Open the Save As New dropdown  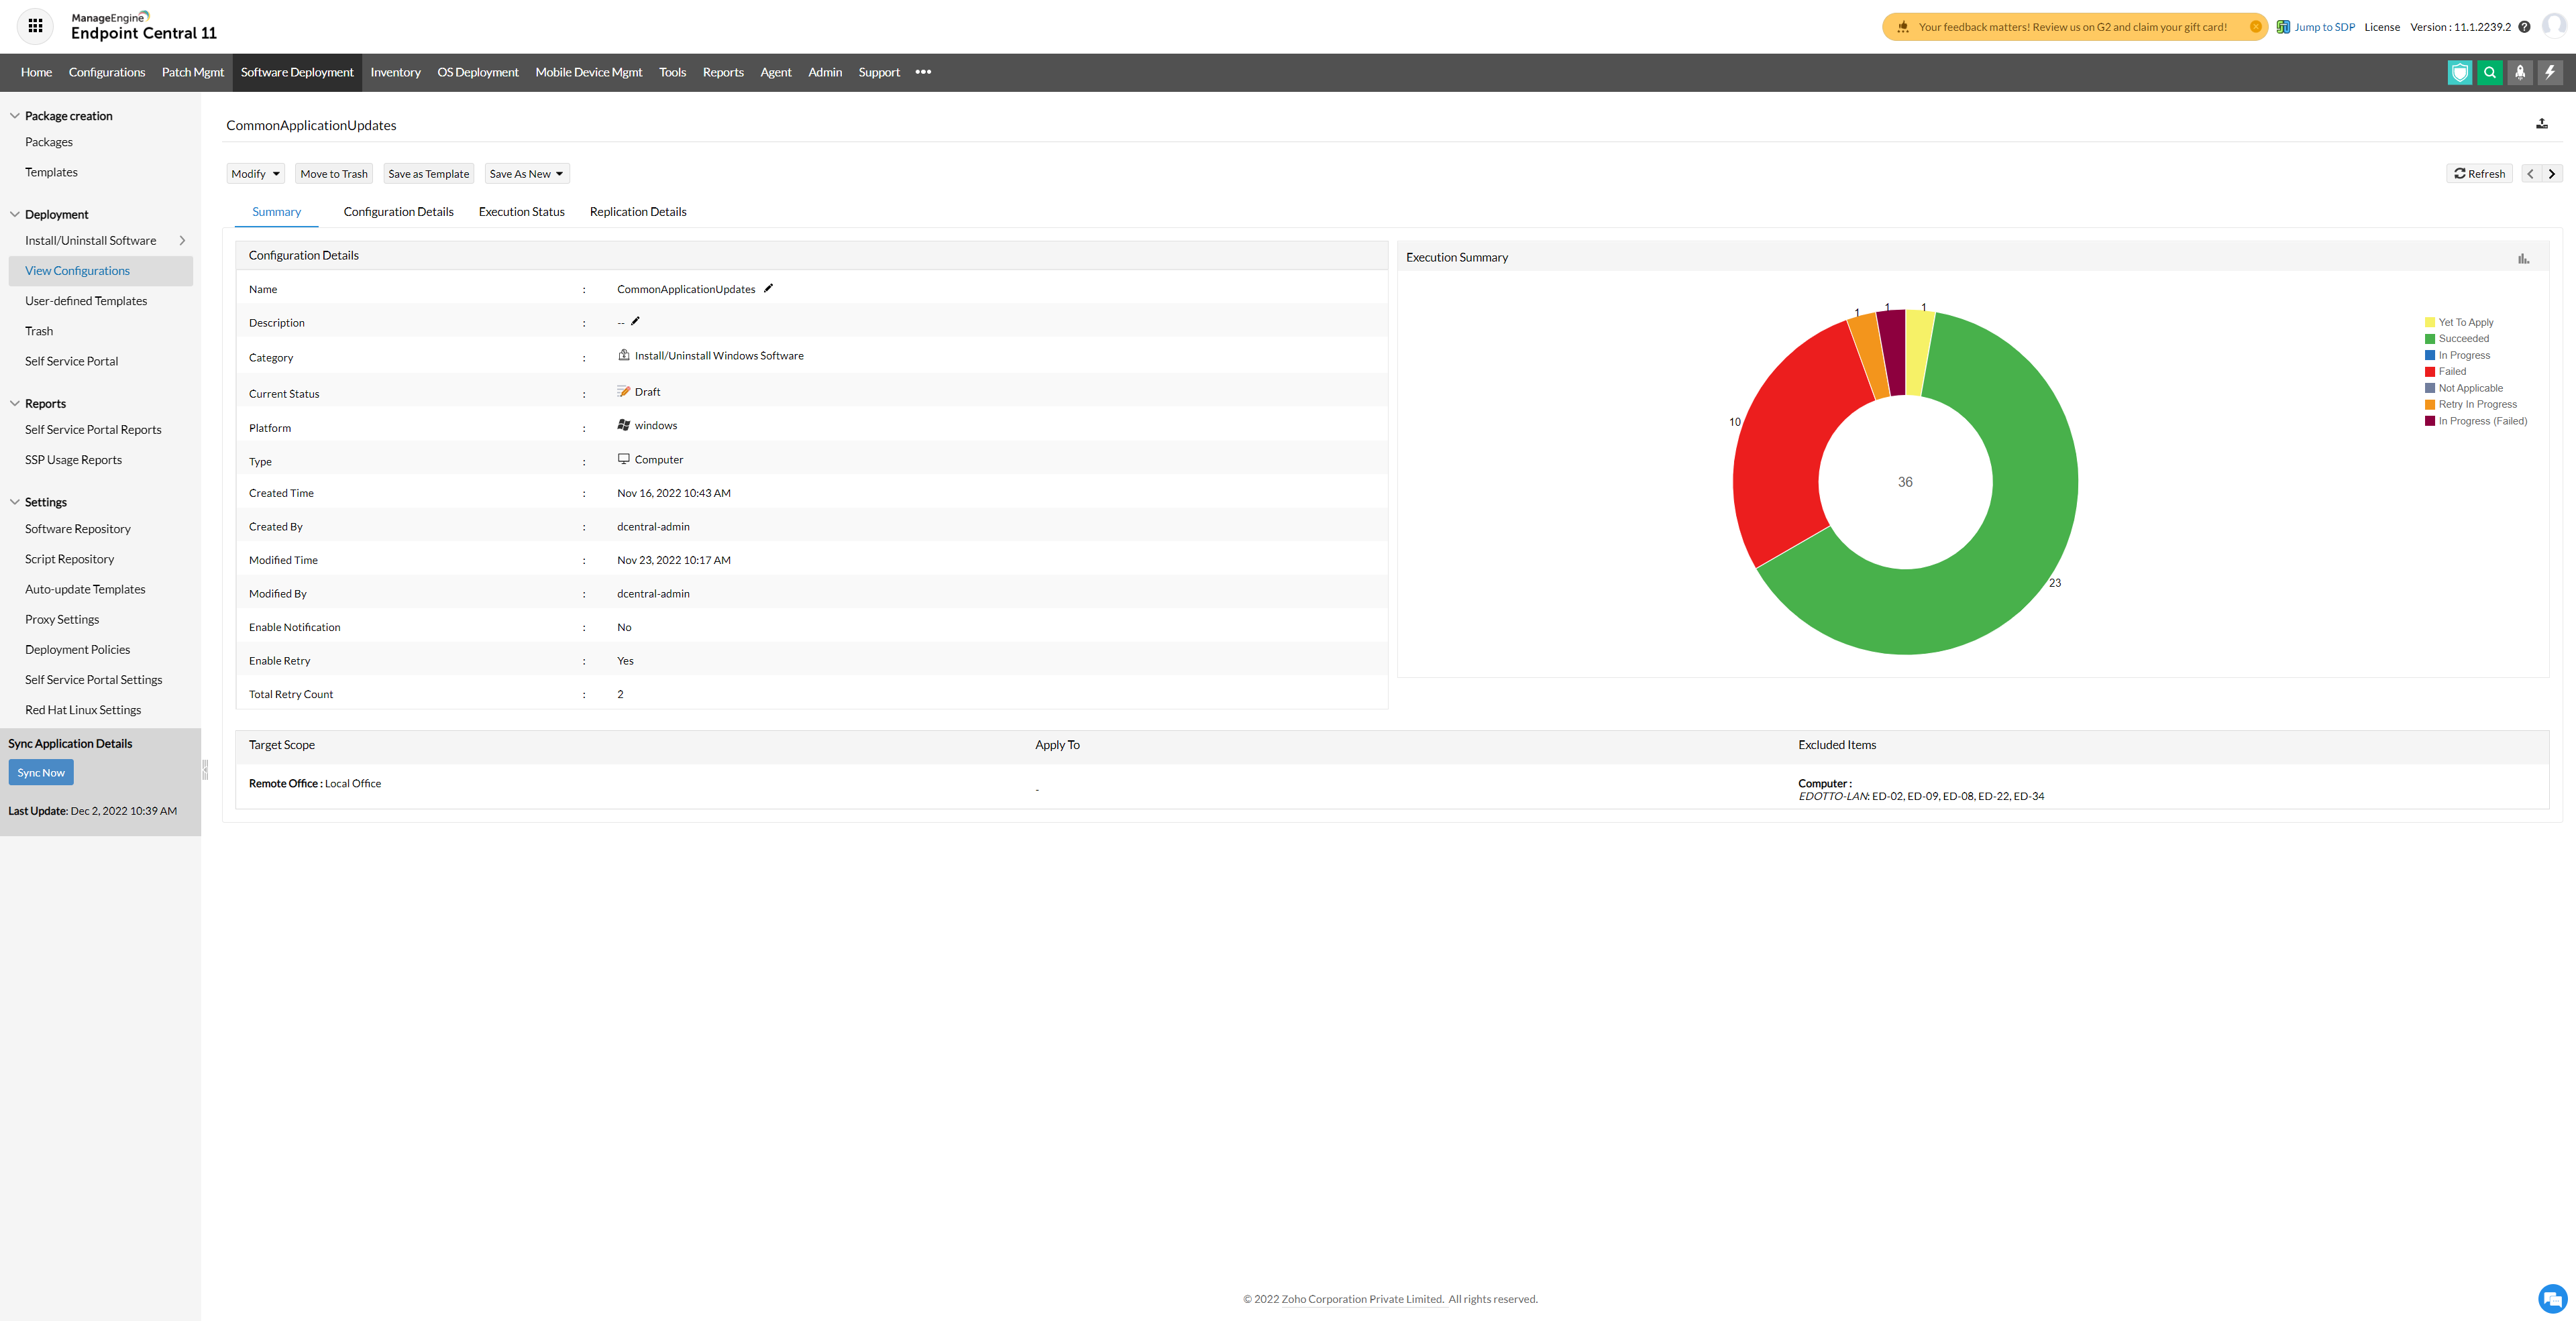526,174
